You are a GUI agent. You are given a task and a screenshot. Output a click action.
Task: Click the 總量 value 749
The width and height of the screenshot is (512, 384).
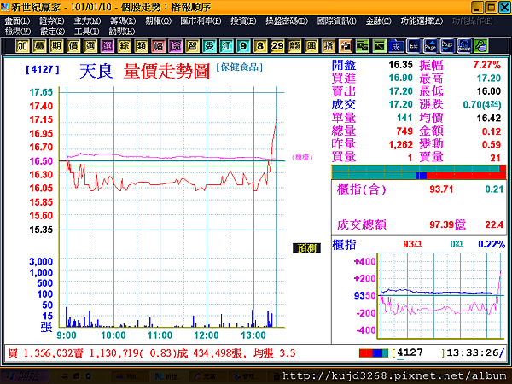click(x=404, y=131)
